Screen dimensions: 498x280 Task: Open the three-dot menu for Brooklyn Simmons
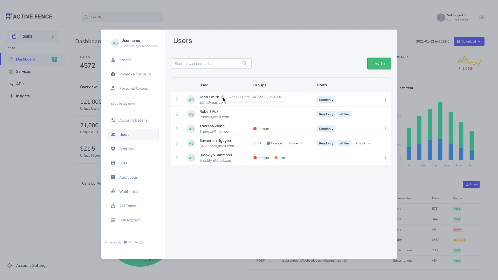(x=385, y=158)
